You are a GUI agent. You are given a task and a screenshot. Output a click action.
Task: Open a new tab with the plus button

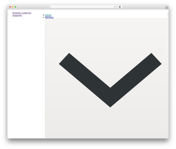pos(167,8)
